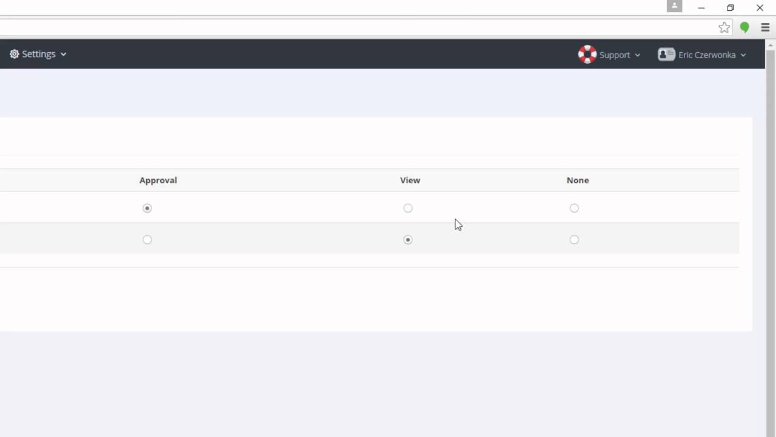
Task: Click the Settings menu label
Action: (39, 54)
